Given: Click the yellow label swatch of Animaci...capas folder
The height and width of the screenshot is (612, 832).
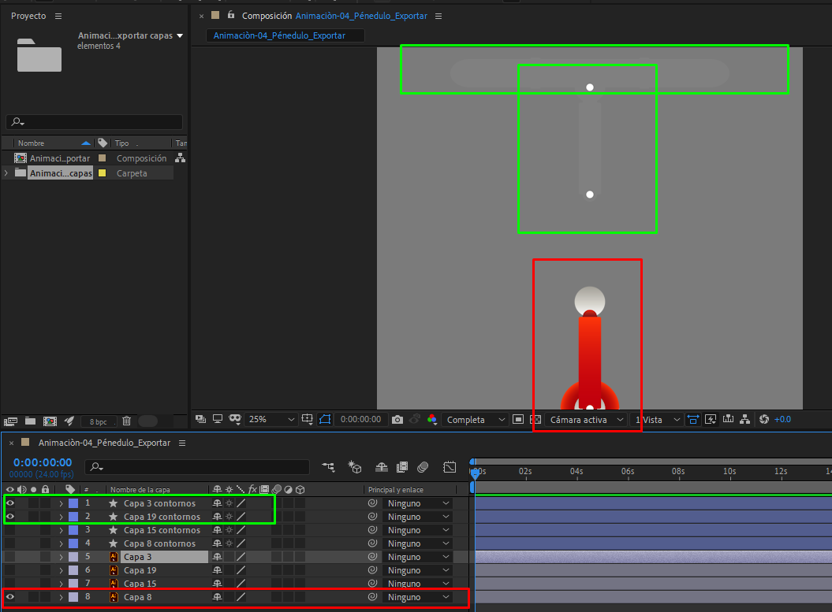Looking at the screenshot, I should [x=102, y=172].
